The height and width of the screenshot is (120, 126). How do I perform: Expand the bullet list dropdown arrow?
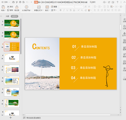point(97,7)
